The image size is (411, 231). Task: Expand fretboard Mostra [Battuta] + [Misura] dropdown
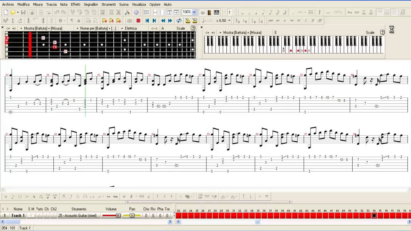tap(21, 28)
